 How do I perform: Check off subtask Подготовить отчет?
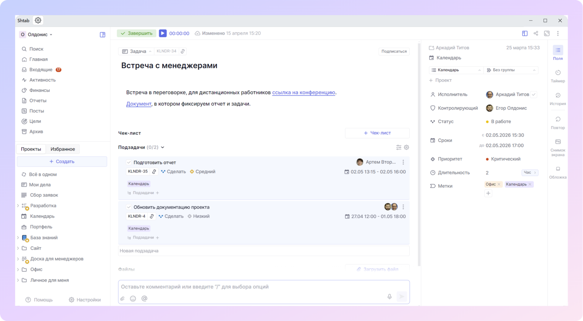click(x=129, y=163)
